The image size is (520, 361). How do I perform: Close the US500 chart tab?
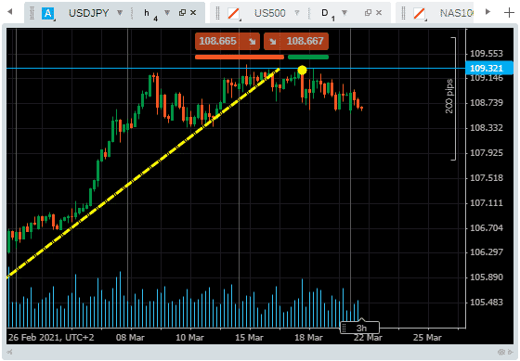379,13
